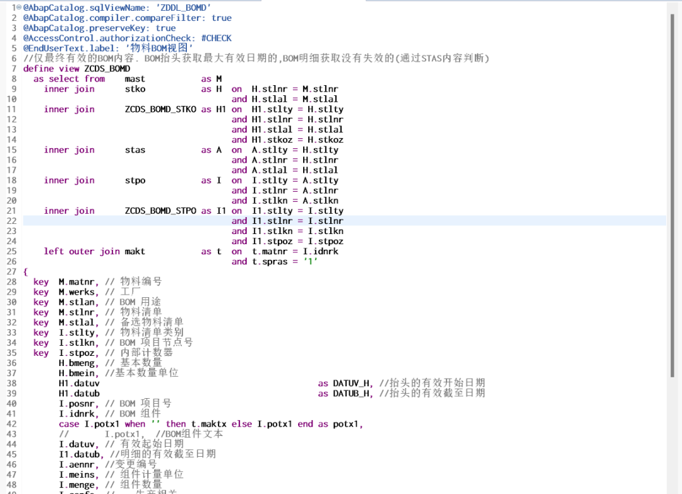The image size is (682, 494).
Task: Click ZCDS_BOMD_STPO on line 21
Action: pyautogui.click(x=160, y=211)
